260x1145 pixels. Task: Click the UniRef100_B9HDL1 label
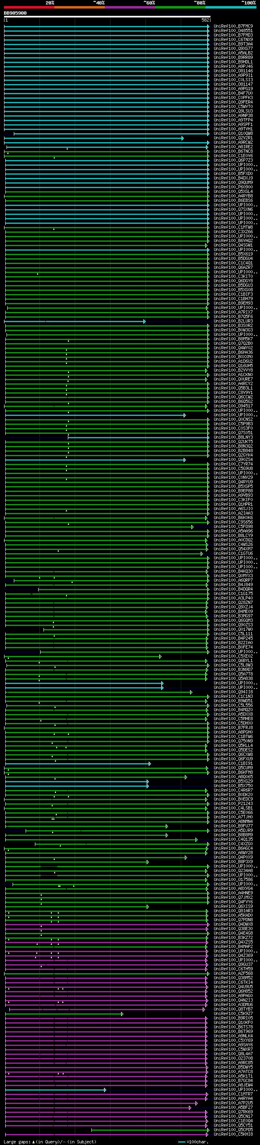coord(233,62)
